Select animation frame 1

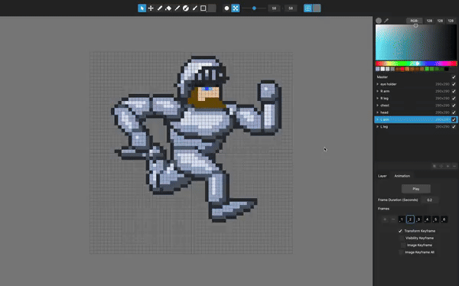(x=402, y=219)
